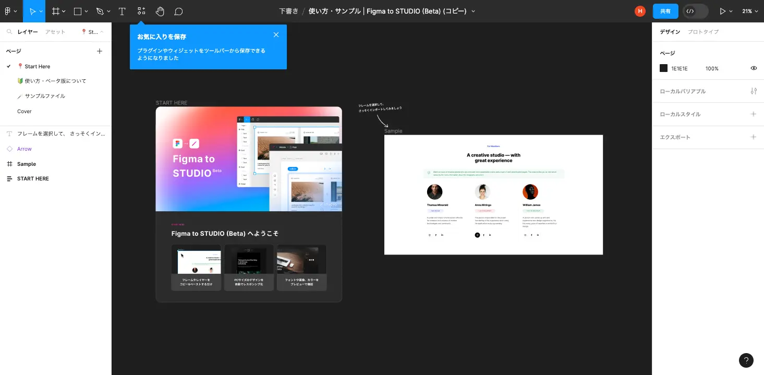
Task: Open the 21% zoom dropdown
Action: [x=750, y=11]
